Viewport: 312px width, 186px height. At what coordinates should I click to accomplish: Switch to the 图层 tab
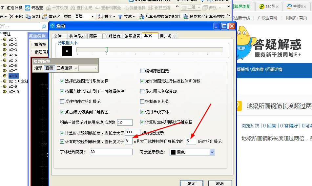[x=95, y=36]
